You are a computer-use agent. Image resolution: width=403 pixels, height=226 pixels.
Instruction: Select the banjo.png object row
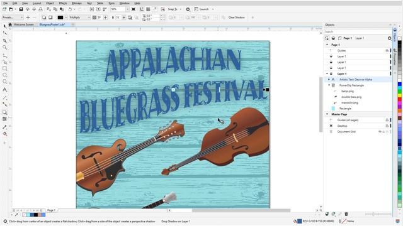pyautogui.click(x=358, y=91)
